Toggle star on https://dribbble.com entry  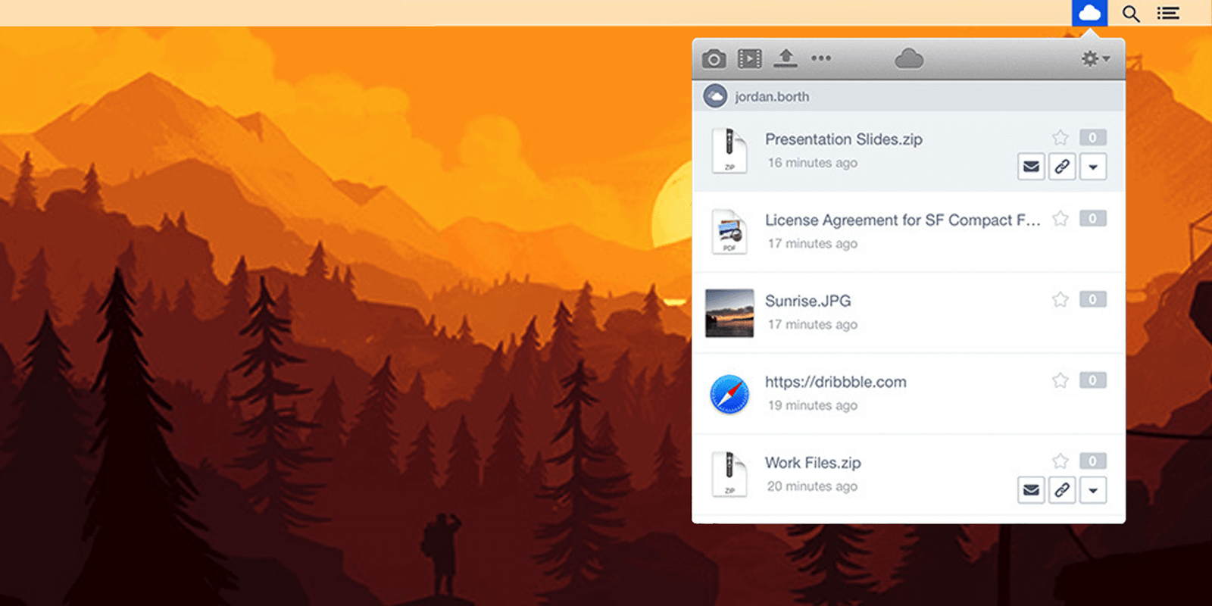click(x=1060, y=380)
